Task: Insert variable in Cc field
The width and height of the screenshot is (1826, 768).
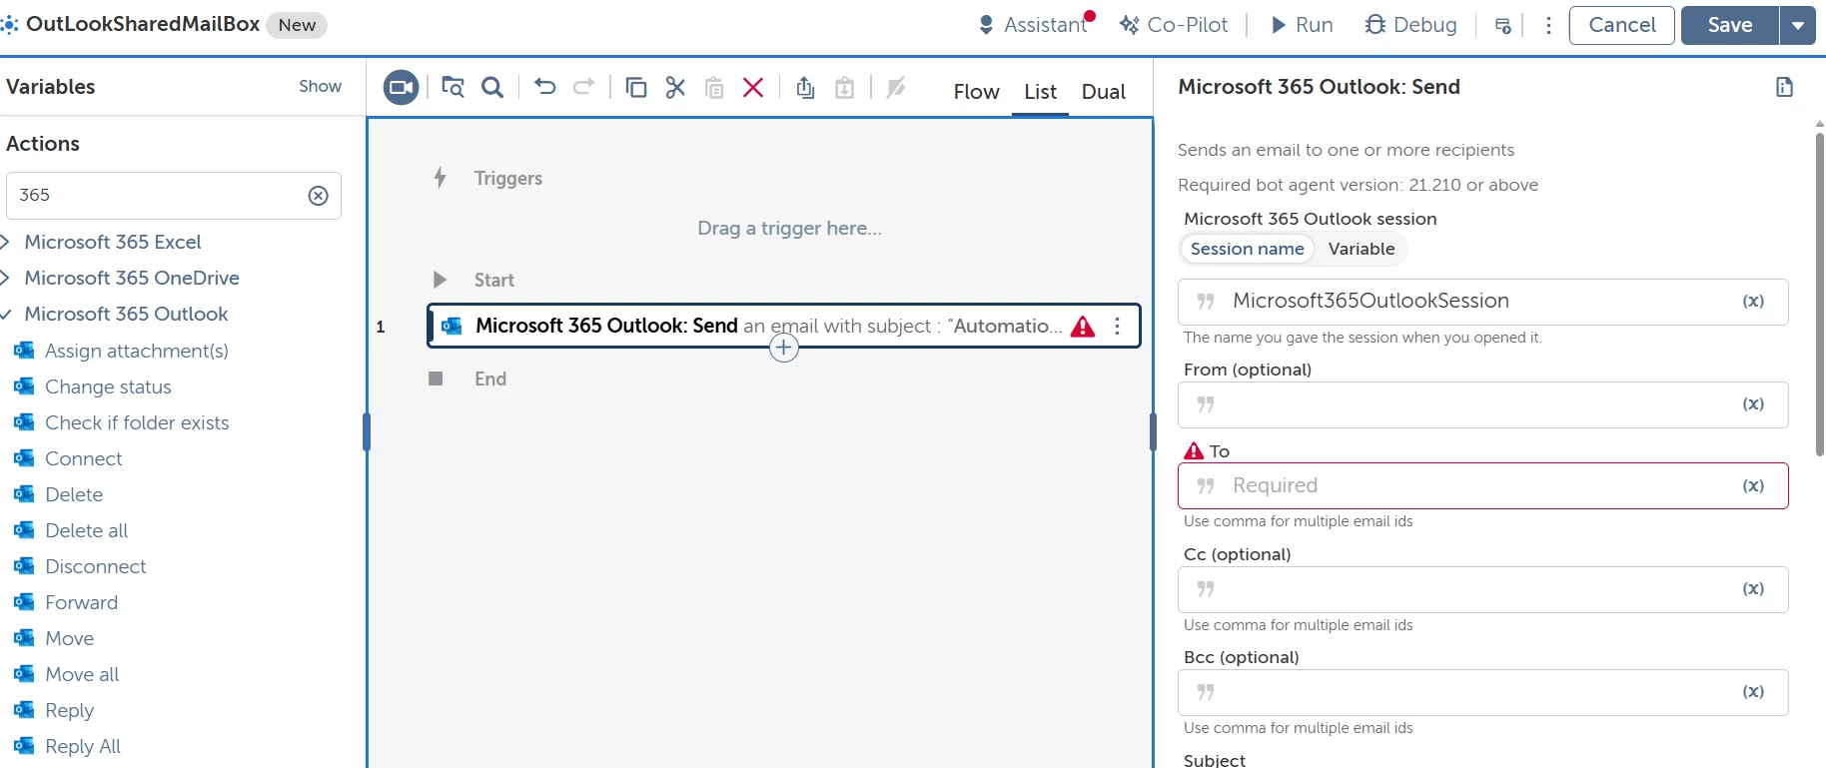Action: [1753, 589]
